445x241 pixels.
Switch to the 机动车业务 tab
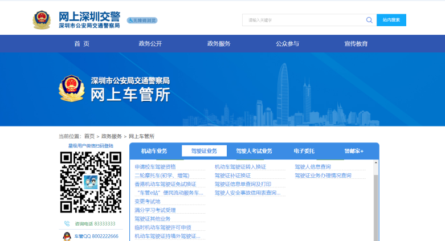point(154,151)
